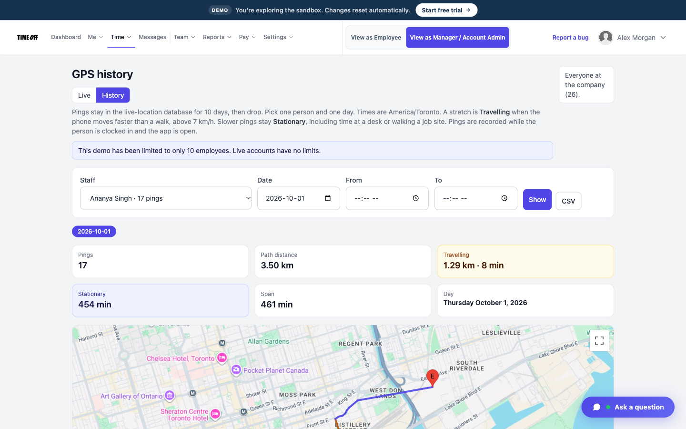Viewport: 686px width, 429px height.
Task: Expand the Settings menu
Action: coord(278,37)
